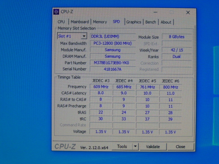219x164 pixels.
Task: Click the JEDEC #3 empty Command Rate cell
Action: pyautogui.click(x=101, y=125)
